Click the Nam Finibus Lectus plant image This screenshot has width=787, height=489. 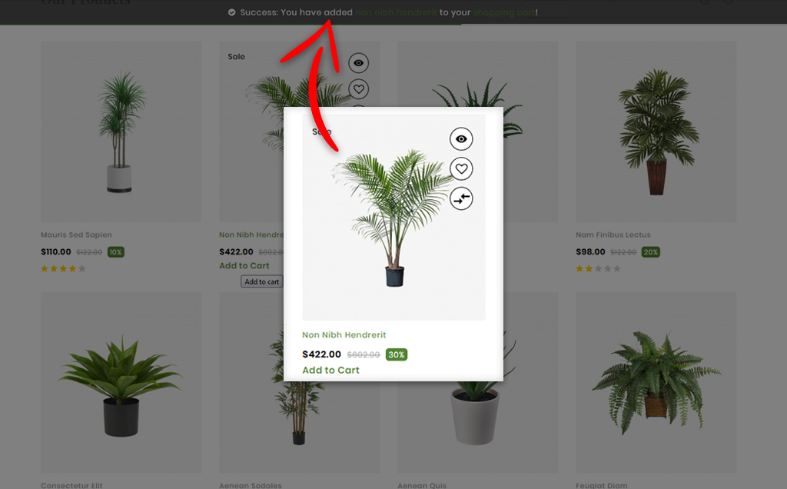pyautogui.click(x=656, y=131)
